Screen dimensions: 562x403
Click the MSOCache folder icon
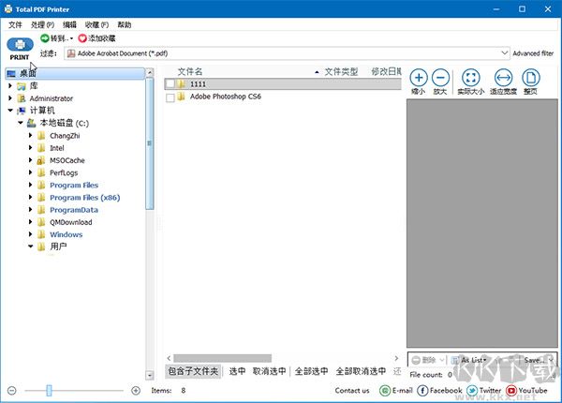41,160
